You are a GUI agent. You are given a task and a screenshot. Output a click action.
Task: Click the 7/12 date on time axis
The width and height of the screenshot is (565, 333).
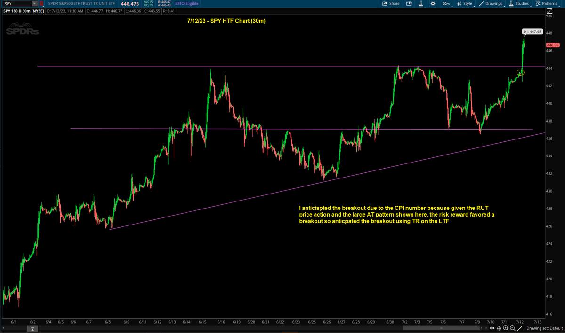(x=519, y=322)
